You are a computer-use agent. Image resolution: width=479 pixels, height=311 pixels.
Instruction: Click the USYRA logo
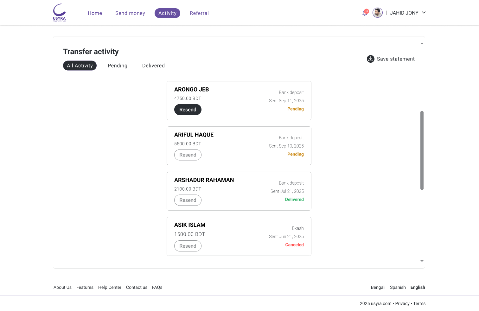tap(59, 13)
